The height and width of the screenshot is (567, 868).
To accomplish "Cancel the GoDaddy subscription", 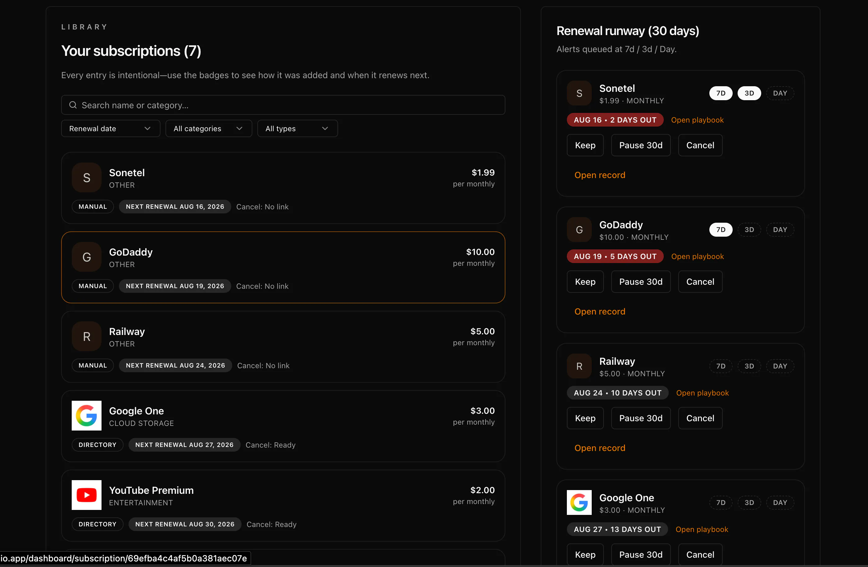I will 700,282.
